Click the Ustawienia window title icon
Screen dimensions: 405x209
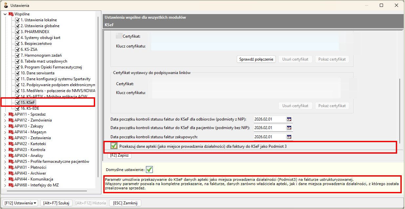click(x=6, y=5)
